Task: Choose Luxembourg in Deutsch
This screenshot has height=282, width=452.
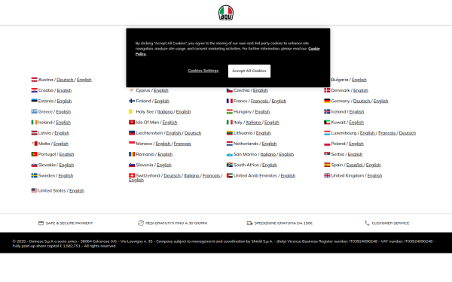Action: point(408,133)
